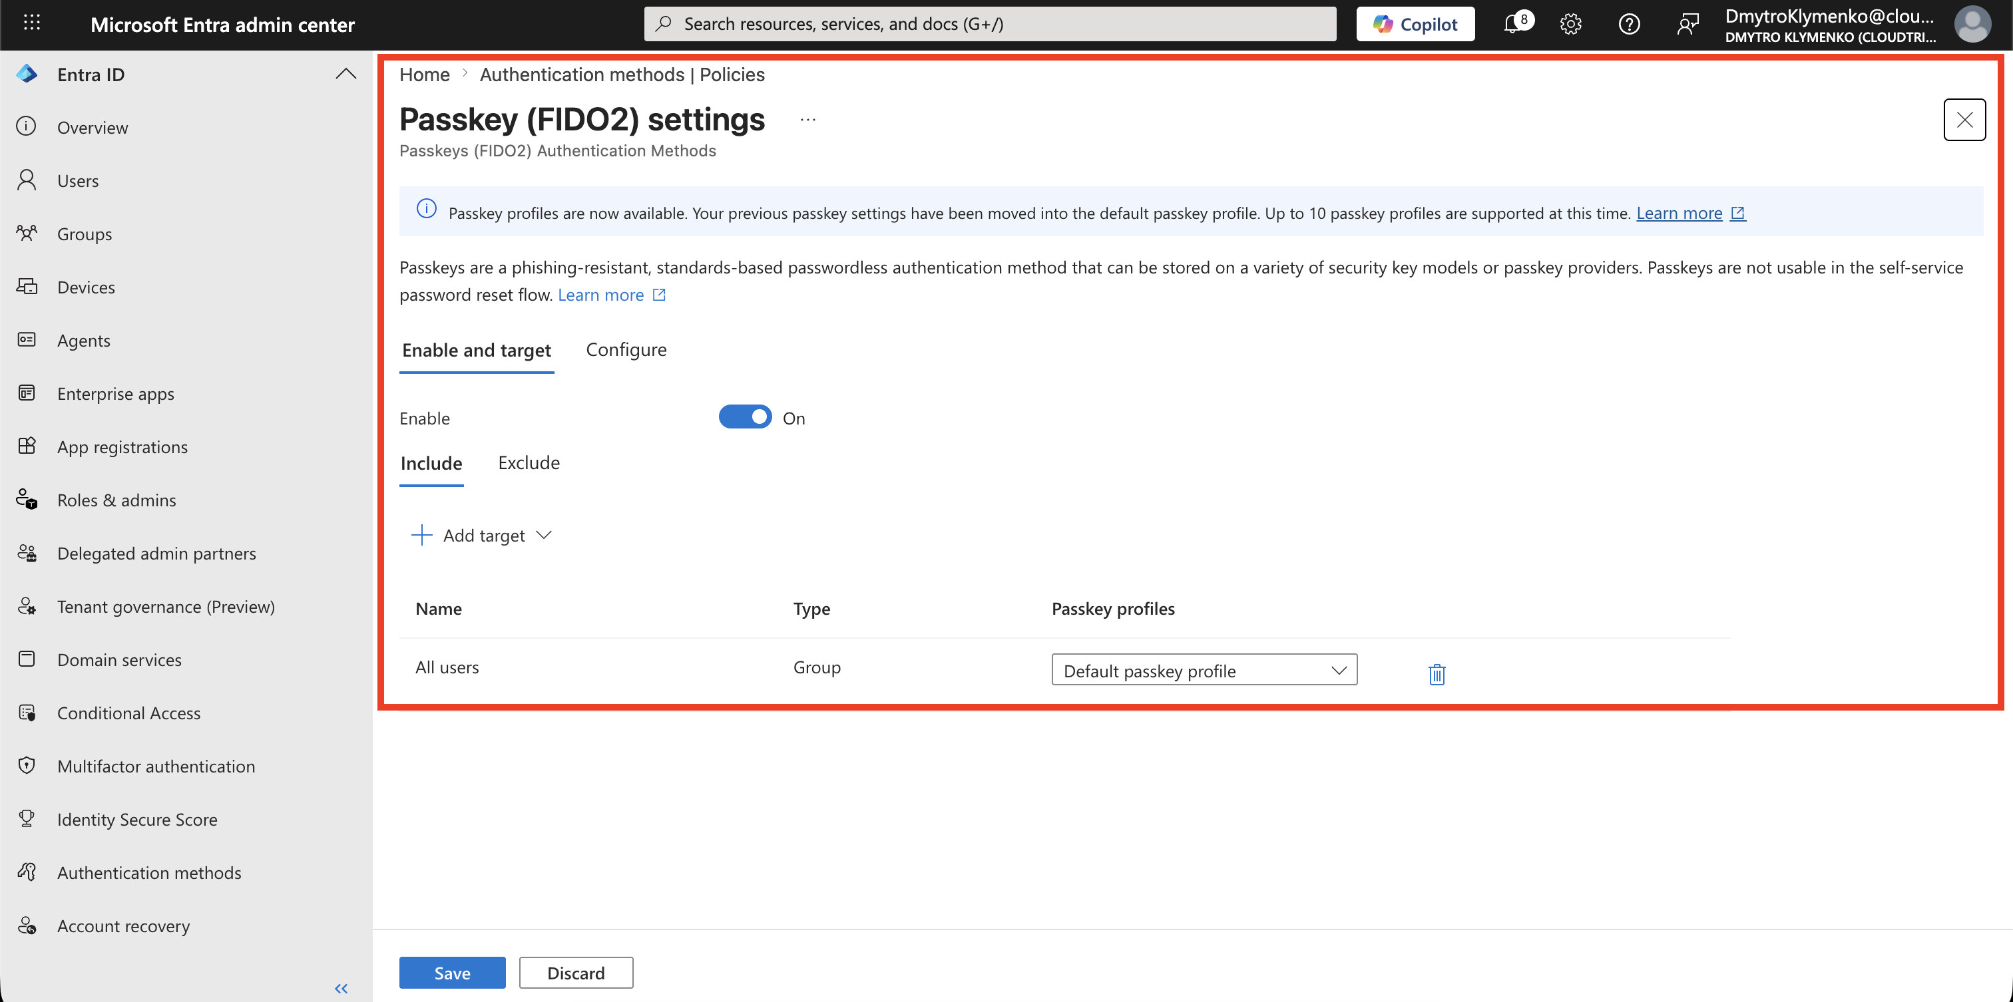
Task: Close the Passkey settings pane
Action: 1964,120
